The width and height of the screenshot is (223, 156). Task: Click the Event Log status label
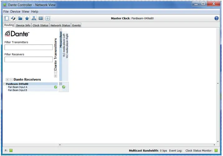point(175,150)
